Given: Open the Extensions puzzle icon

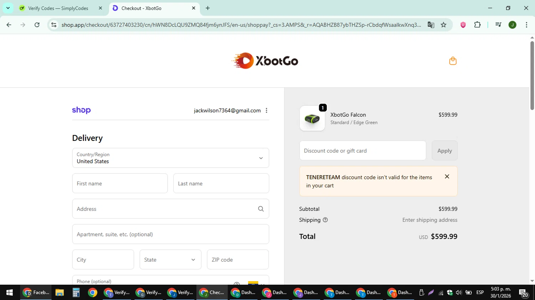Looking at the screenshot, I should [x=477, y=25].
